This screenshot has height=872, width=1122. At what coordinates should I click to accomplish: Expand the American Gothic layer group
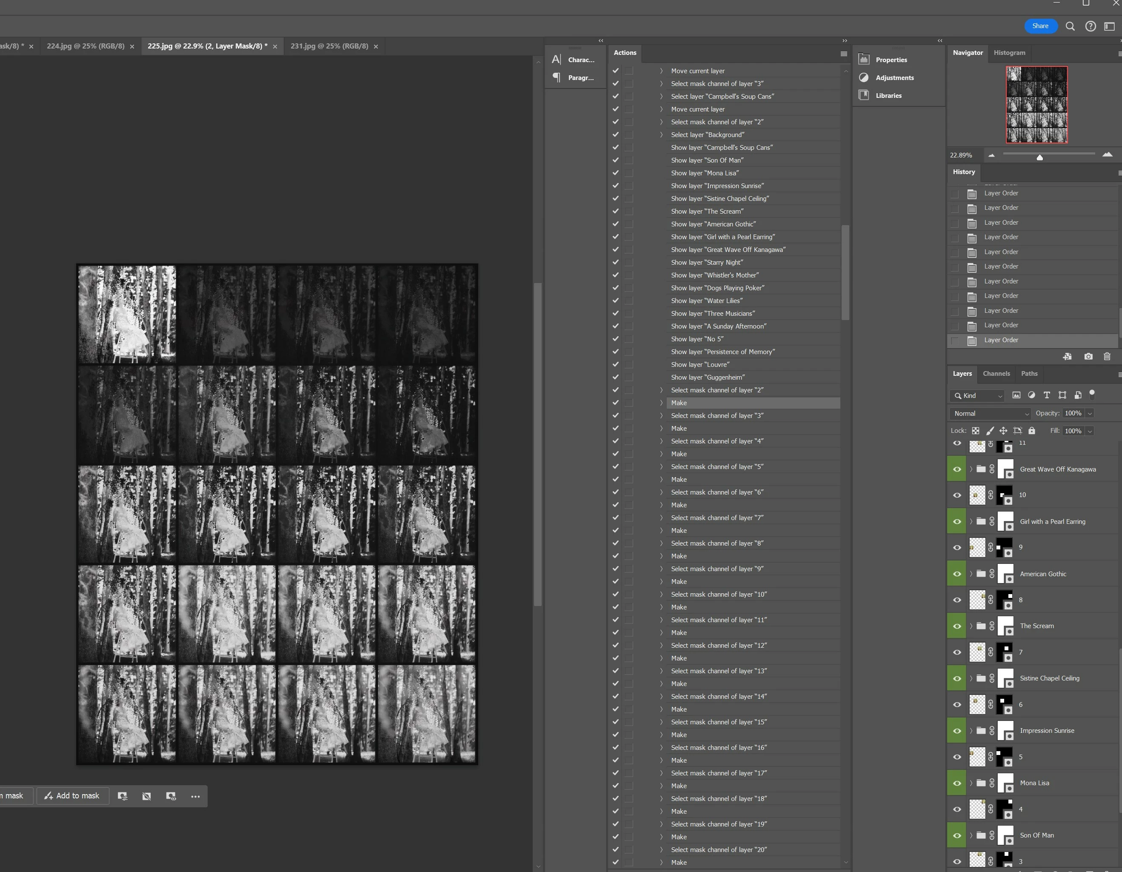pyautogui.click(x=971, y=574)
